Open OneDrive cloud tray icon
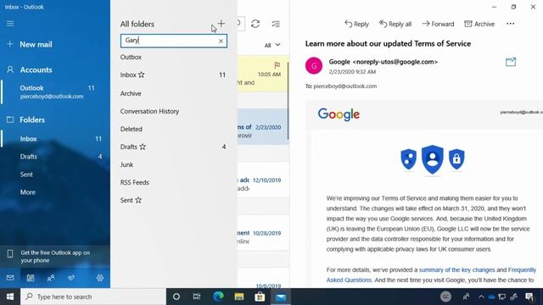 [x=491, y=297]
